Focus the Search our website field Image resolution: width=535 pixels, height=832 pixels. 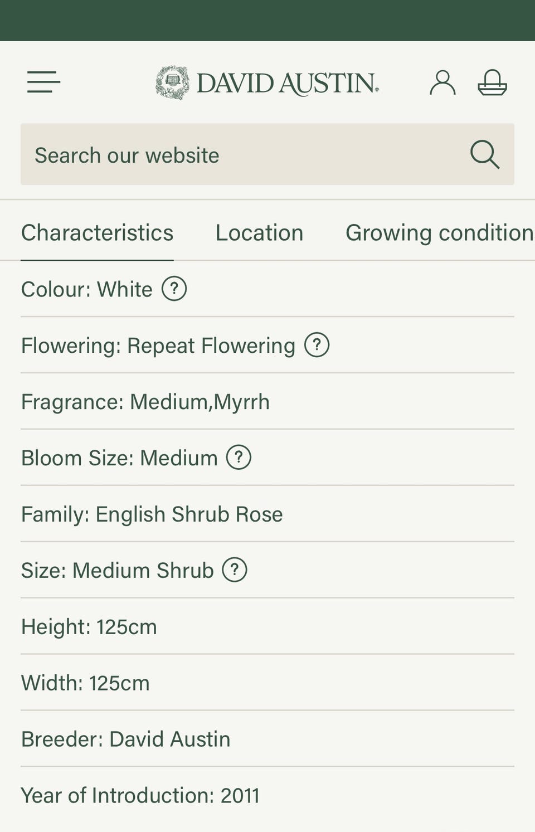point(267,154)
